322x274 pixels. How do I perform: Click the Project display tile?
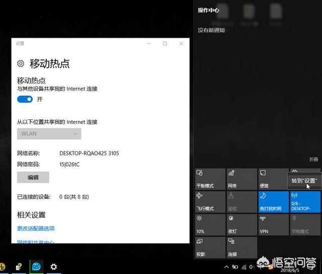click(x=210, y=248)
